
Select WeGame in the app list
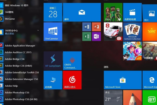pyautogui.click(x=10, y=19)
